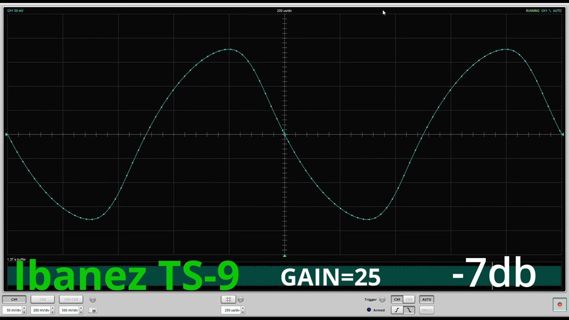
Task: Click the 1.37 s buffer label
Action: [16, 260]
